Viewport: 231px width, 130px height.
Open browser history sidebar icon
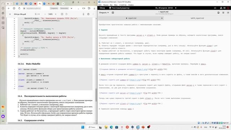coord(3,8)
